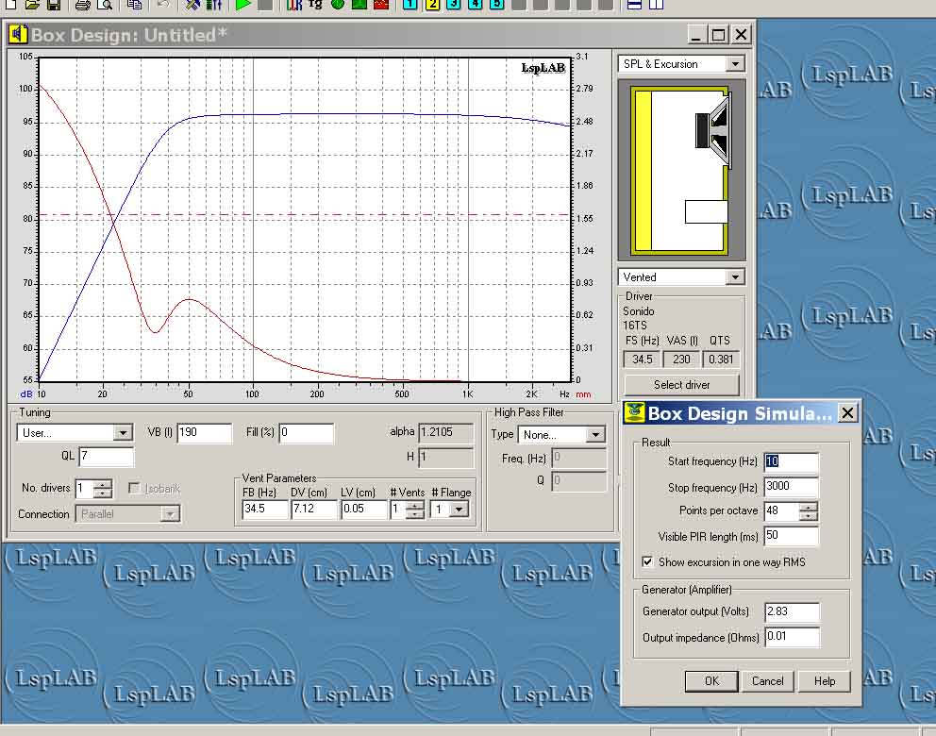This screenshot has width=936, height=736.
Task: Open the SPL & Excursion graph dropdown
Action: click(734, 64)
